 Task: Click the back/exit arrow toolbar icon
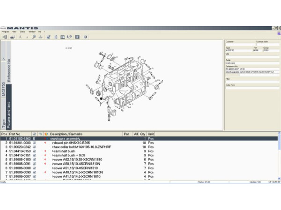pos(4,36)
